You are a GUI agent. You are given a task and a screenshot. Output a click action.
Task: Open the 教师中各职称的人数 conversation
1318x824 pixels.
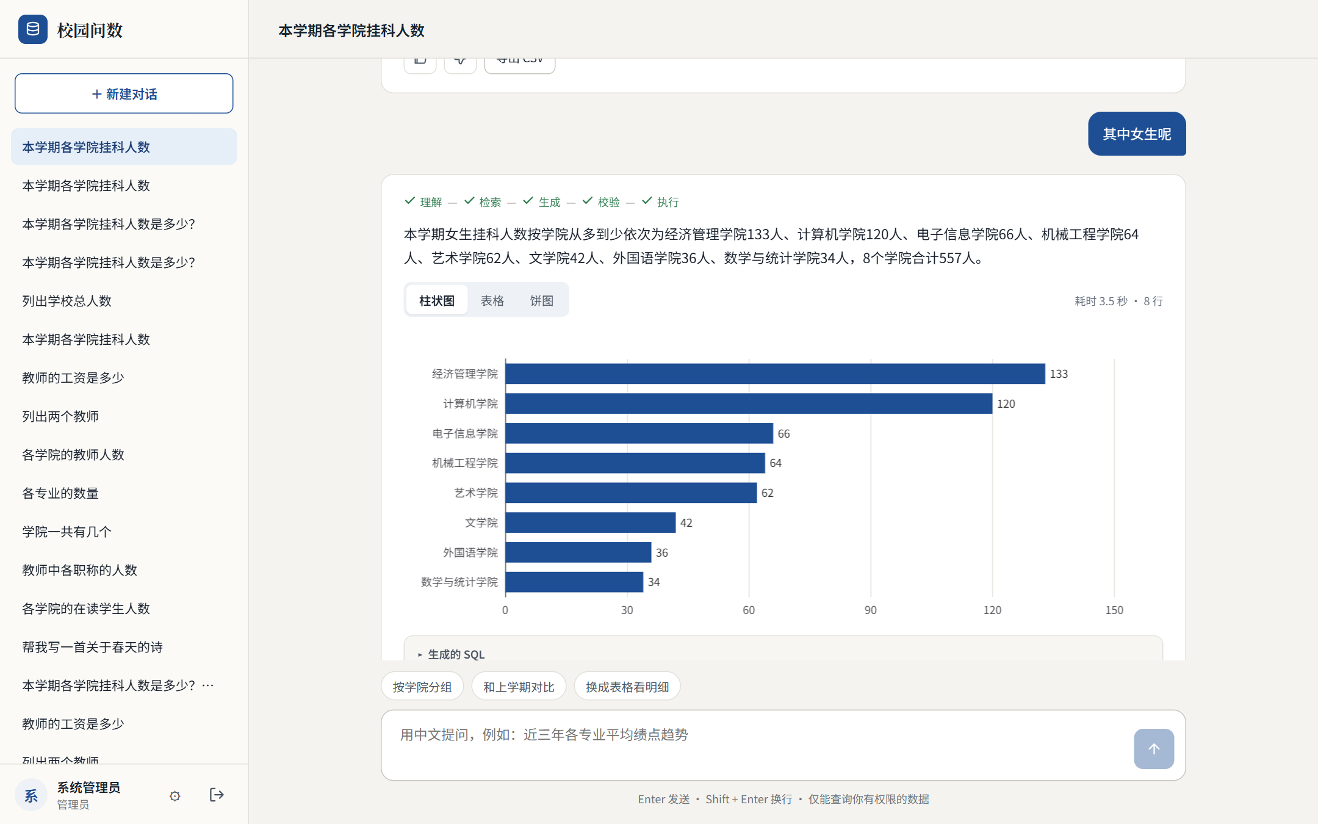[x=124, y=569]
